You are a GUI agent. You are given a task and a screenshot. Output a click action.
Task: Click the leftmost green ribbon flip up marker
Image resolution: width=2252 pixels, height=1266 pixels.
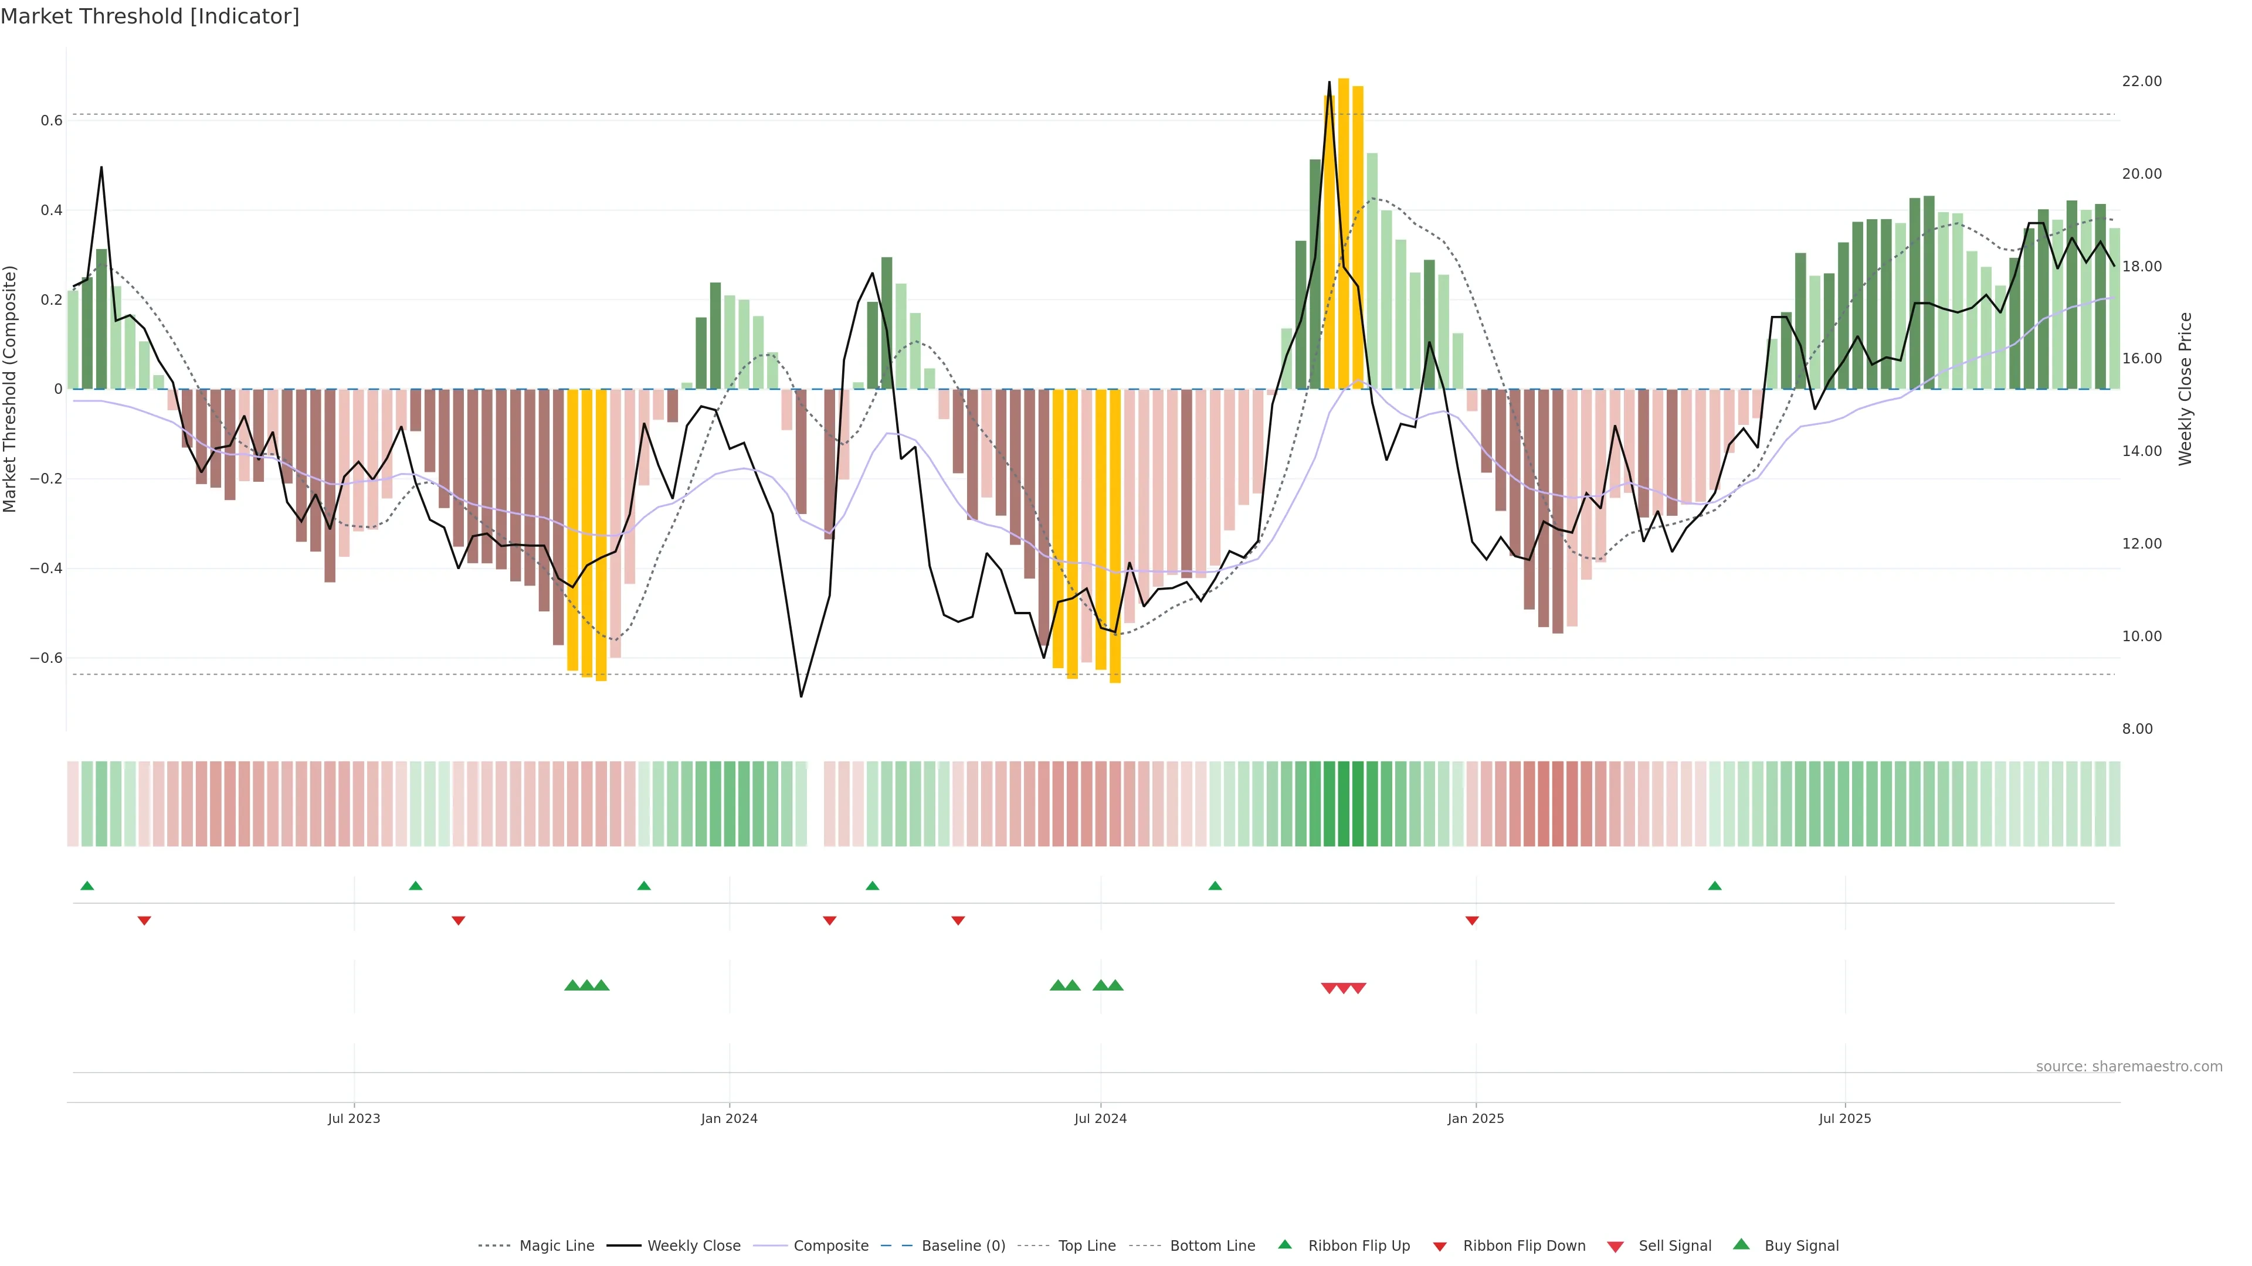coord(87,886)
